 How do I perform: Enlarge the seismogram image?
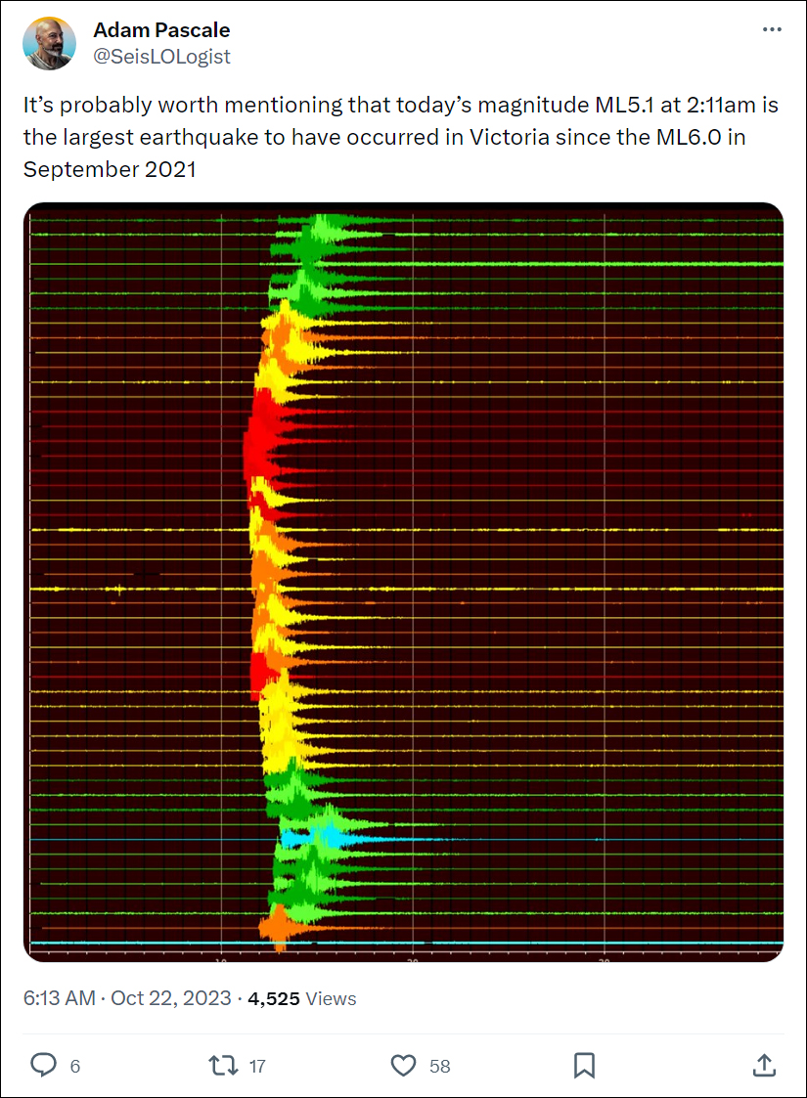403,582
